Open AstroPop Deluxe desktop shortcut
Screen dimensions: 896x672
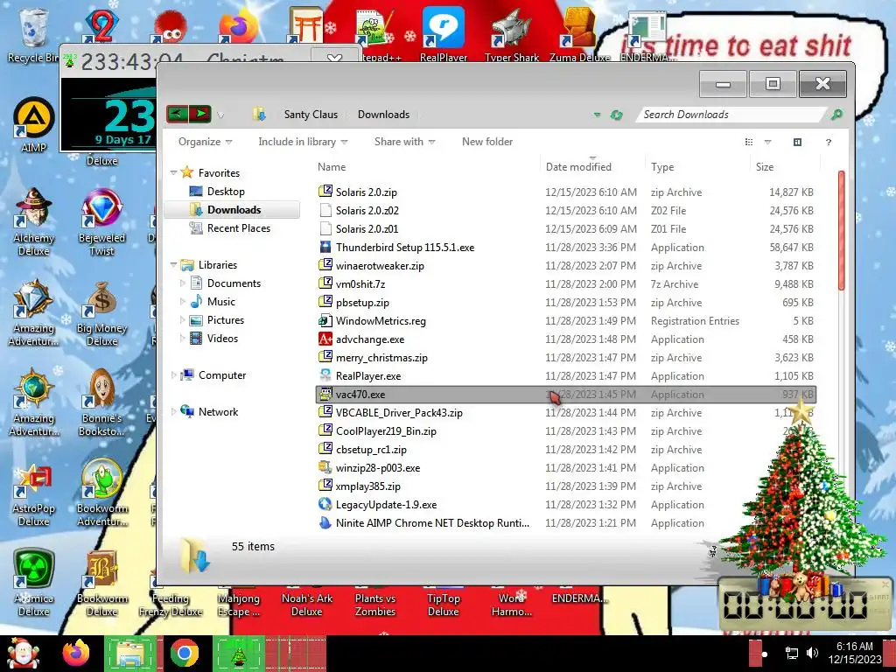point(33,494)
